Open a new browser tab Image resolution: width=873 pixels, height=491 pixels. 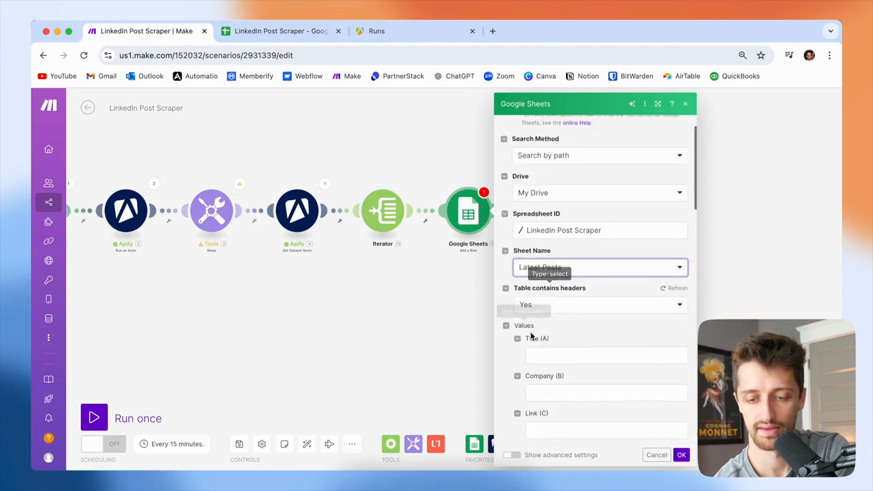[x=492, y=31]
